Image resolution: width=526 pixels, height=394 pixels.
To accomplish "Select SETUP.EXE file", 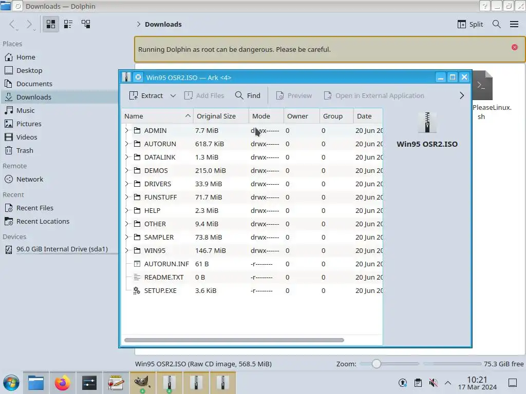I will pyautogui.click(x=252, y=291).
